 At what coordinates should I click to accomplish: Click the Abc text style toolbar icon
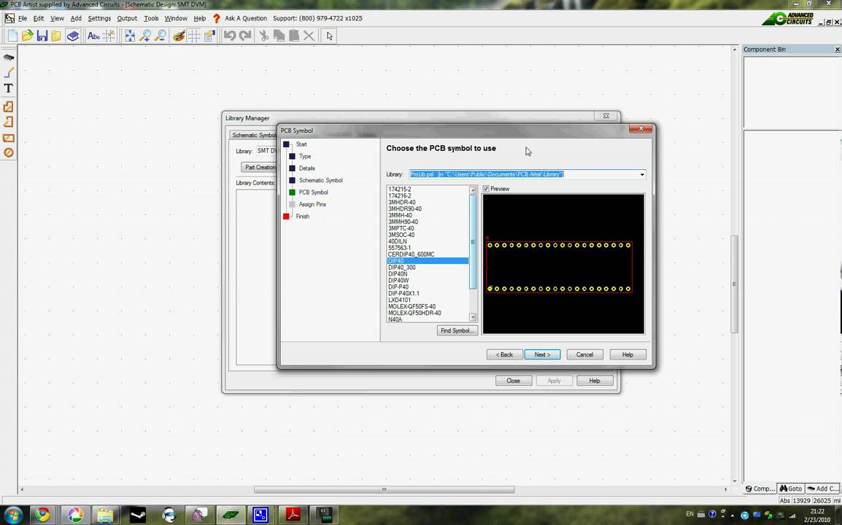point(93,36)
